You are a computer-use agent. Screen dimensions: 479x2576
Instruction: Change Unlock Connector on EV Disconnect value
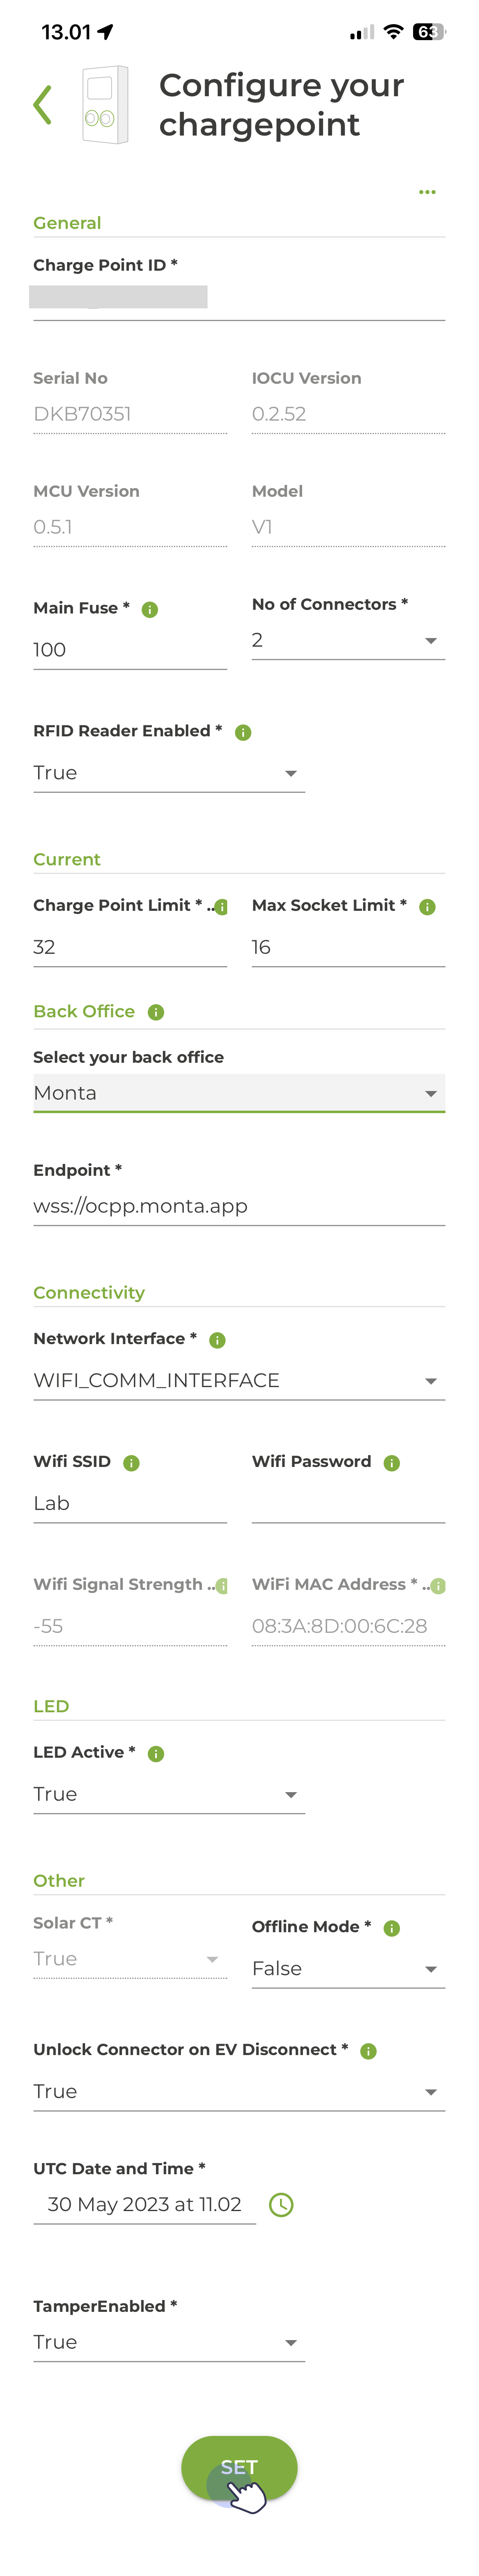coord(239,2092)
